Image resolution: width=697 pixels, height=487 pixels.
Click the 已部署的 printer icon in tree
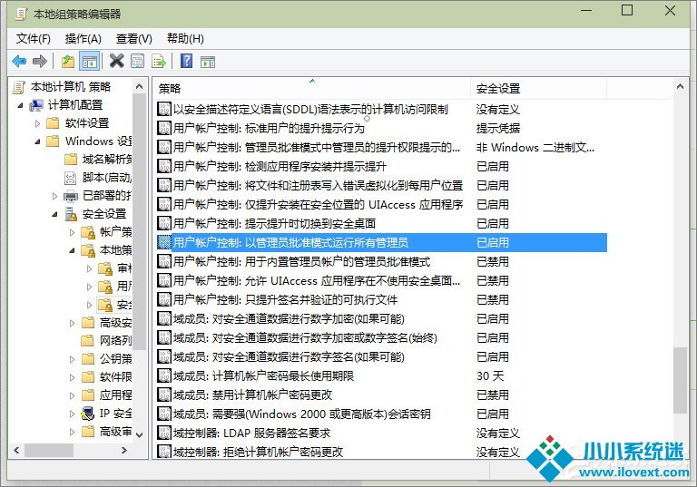point(71,196)
